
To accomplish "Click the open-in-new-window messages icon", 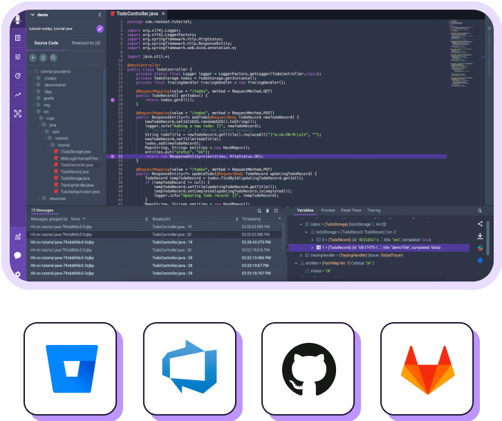I will 276,211.
